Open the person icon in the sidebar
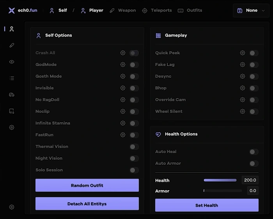 click(x=12, y=29)
